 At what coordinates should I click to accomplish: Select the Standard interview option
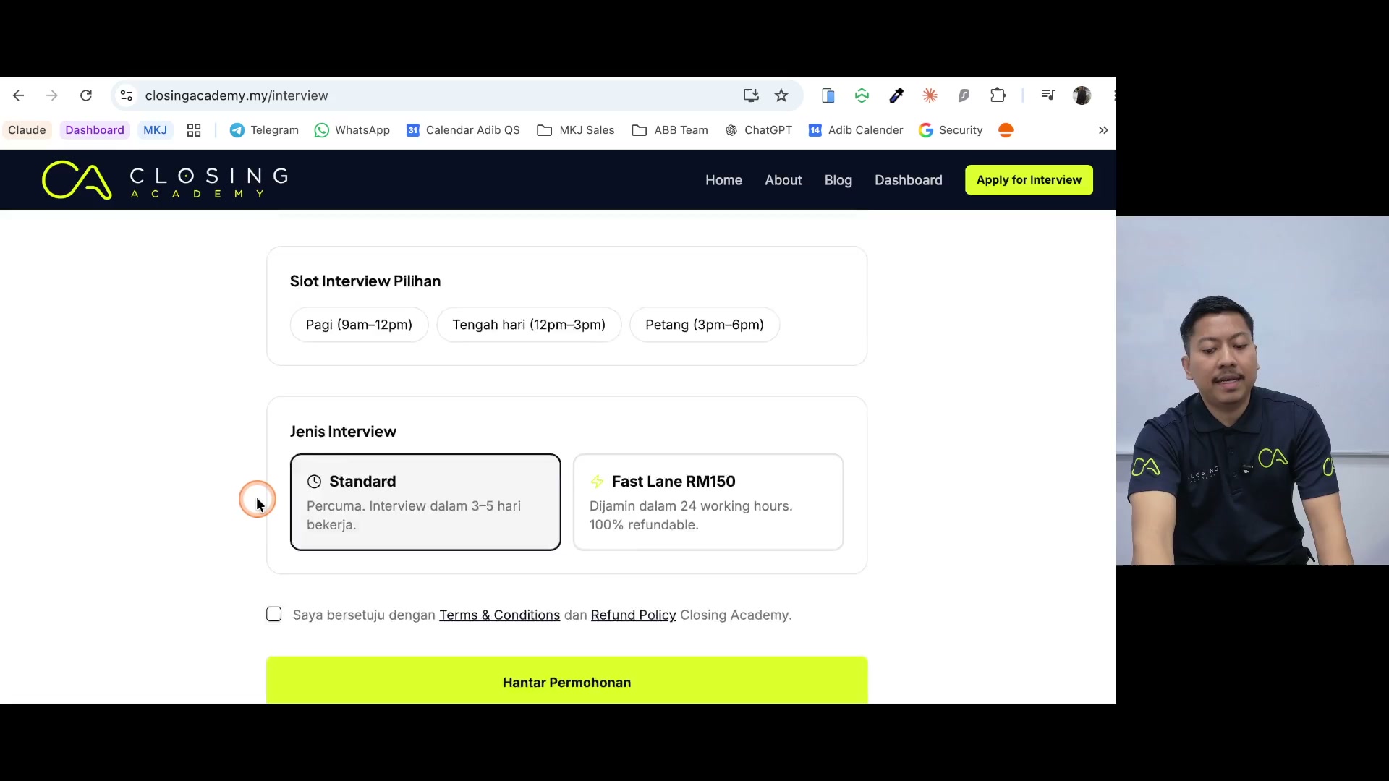pos(425,502)
